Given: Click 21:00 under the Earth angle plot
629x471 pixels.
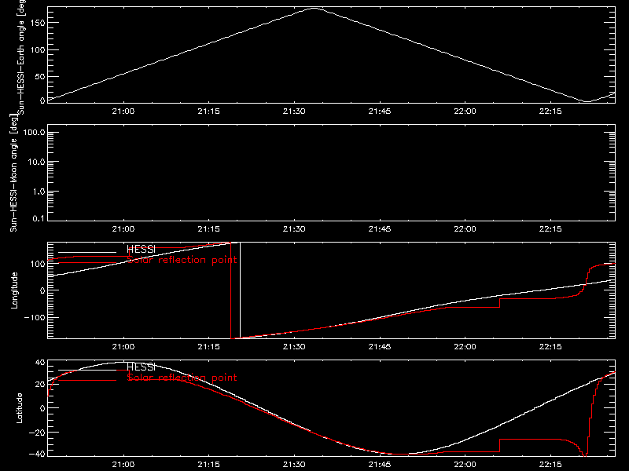Looking at the screenshot, I should [x=123, y=111].
